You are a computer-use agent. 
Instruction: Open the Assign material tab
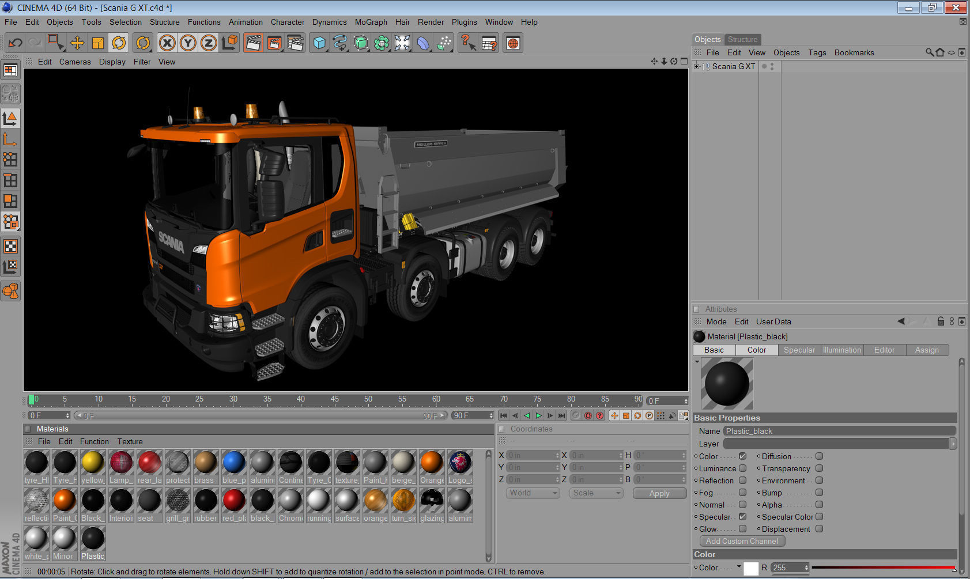coord(927,350)
